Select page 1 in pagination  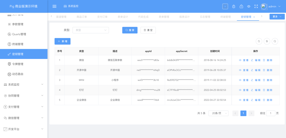coord(243,113)
